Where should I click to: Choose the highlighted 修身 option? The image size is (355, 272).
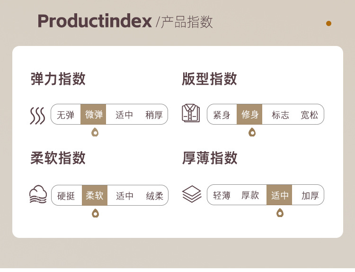pyautogui.click(x=250, y=115)
